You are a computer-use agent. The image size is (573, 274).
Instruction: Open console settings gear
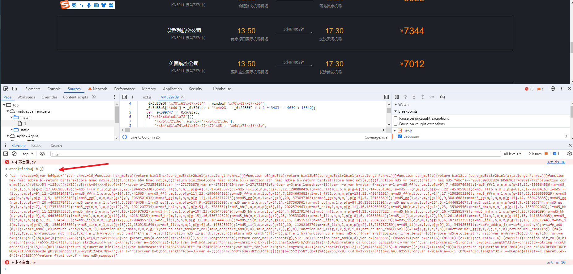tap(570, 154)
